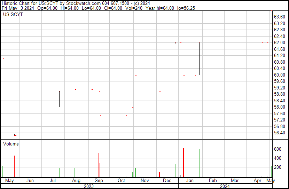Screen dimensions: 289x189
Task: Click the US:SCYT ticker label
Action: 13,14
